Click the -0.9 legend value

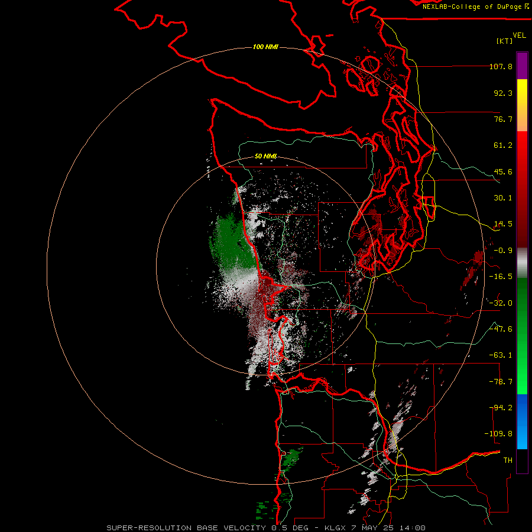(x=503, y=251)
